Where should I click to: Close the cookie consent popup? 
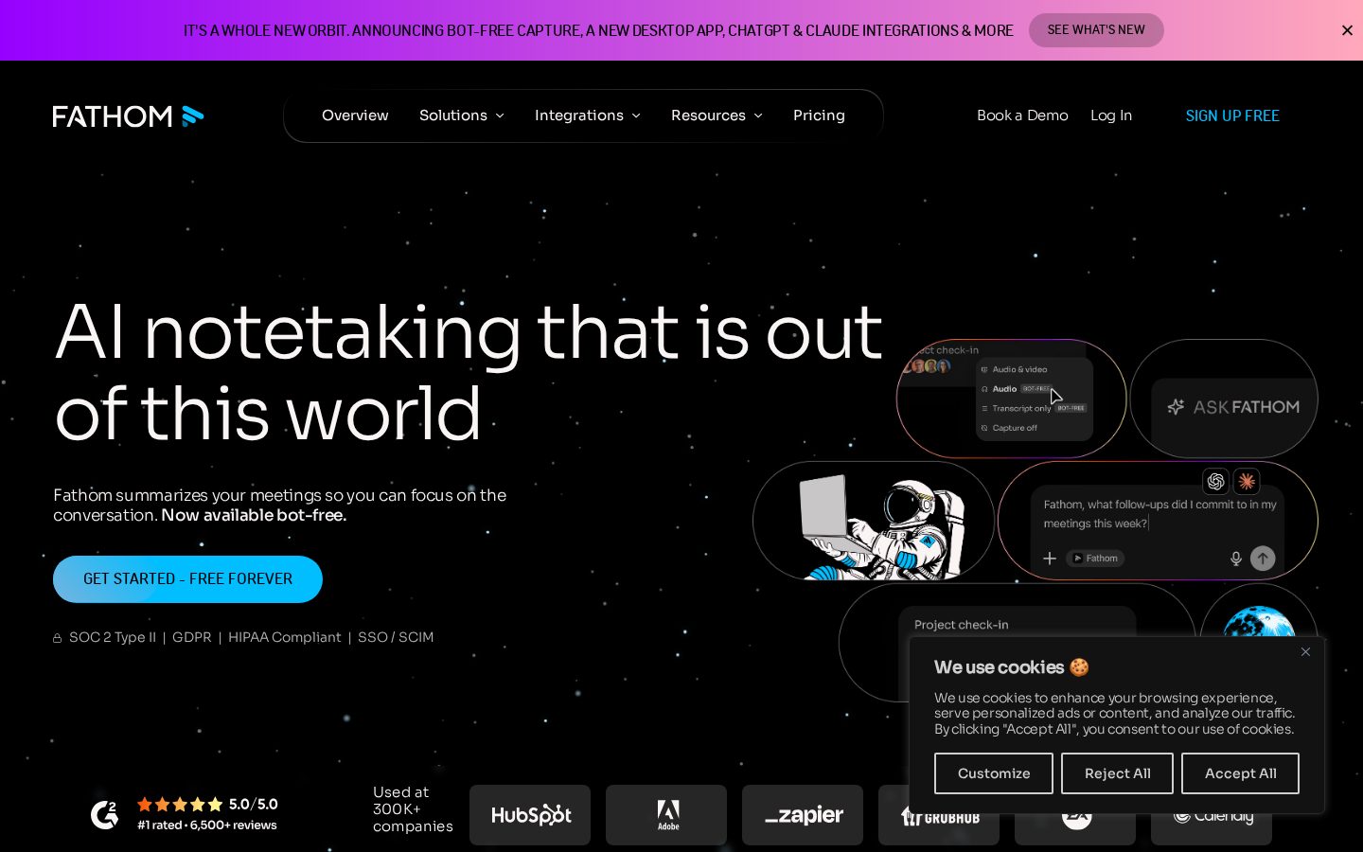1305,651
